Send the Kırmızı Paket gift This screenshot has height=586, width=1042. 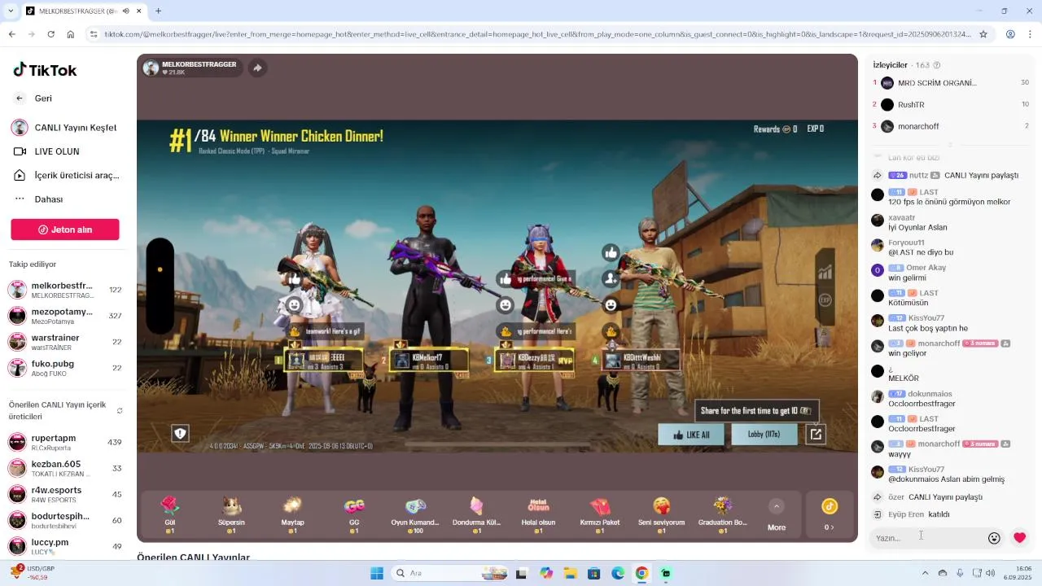(600, 514)
